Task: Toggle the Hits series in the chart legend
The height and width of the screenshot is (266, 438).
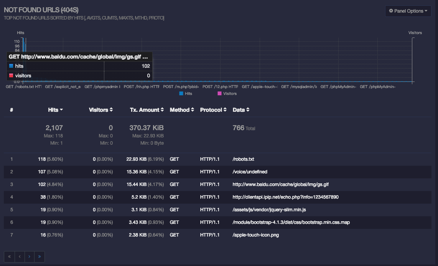Action: [187, 93]
